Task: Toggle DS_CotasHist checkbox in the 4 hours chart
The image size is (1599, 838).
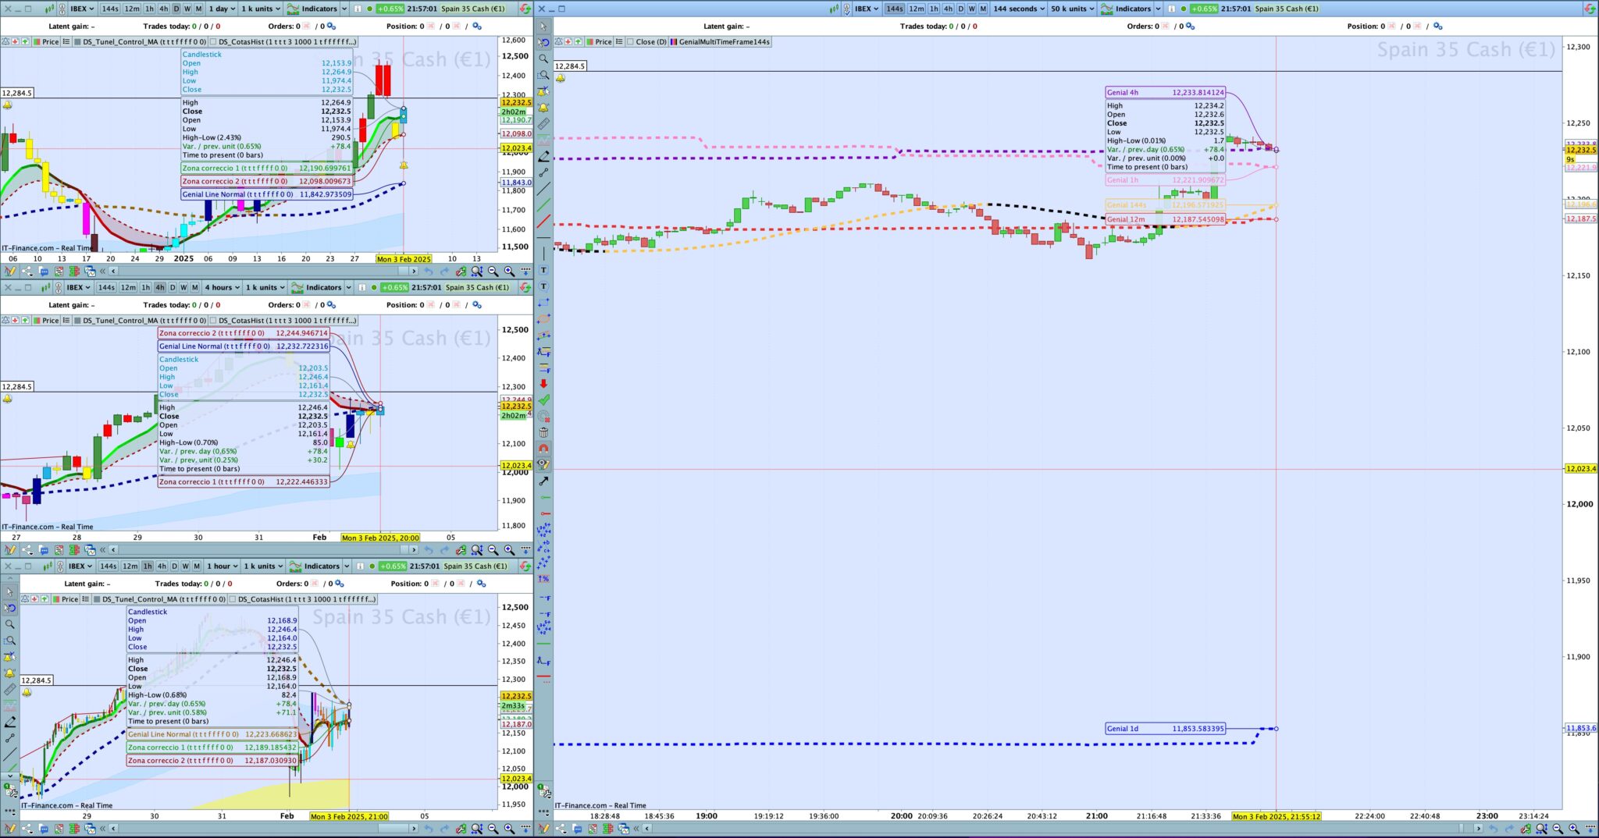Action: [214, 321]
